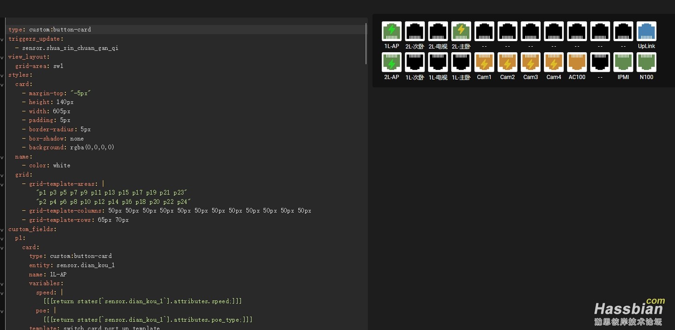
Task: Select the 2L-AP port icon
Action: coord(391,62)
